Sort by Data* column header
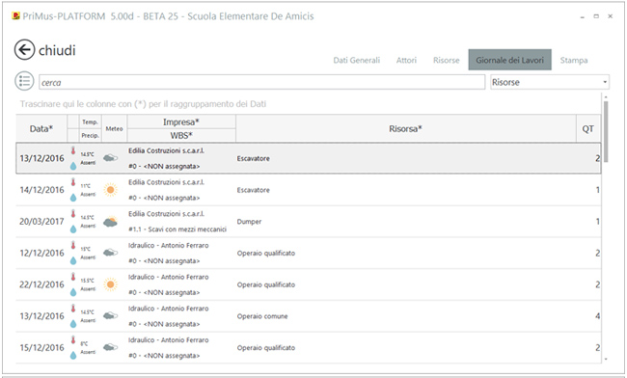This screenshot has height=378, width=627. click(x=41, y=128)
